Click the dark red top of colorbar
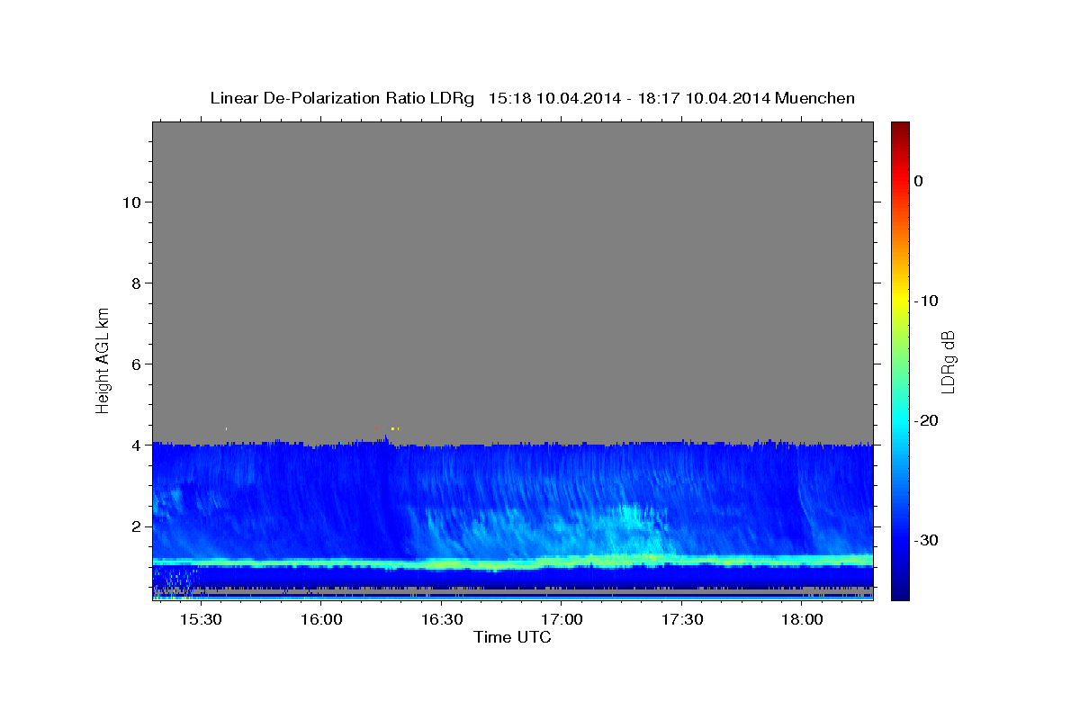Image resolution: width=1080 pixels, height=720 pixels. click(900, 130)
